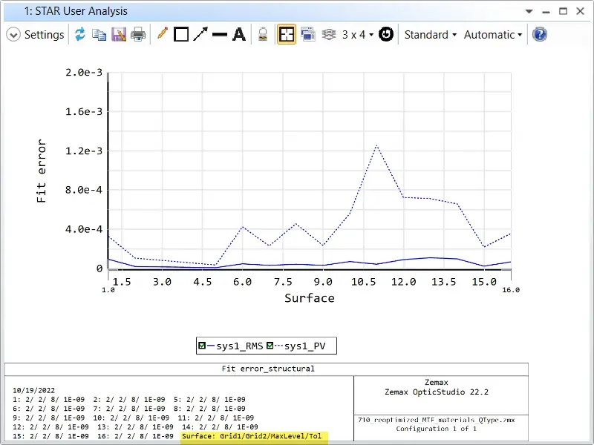The height and width of the screenshot is (445, 594).
Task: Open the window options dropdown arrow
Action: pos(529,11)
